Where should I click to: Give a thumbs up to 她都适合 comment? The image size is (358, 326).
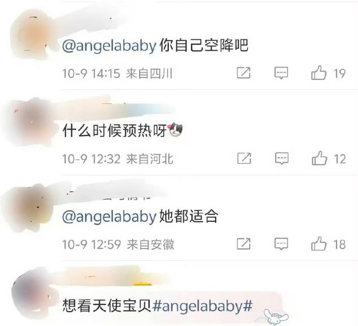(x=318, y=244)
